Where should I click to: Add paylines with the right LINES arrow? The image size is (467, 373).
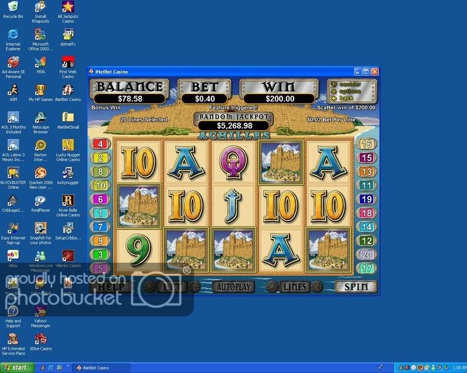tap(317, 287)
